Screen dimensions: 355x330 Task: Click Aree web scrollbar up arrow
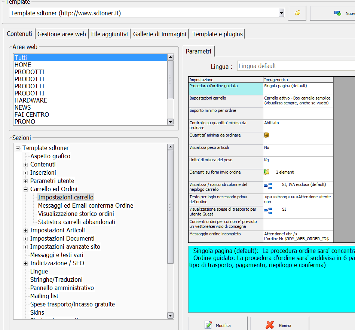pyautogui.click(x=170, y=57)
